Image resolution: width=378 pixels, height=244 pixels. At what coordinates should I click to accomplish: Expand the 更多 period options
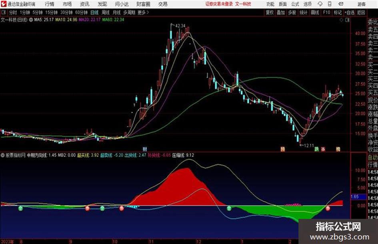pos(143,12)
